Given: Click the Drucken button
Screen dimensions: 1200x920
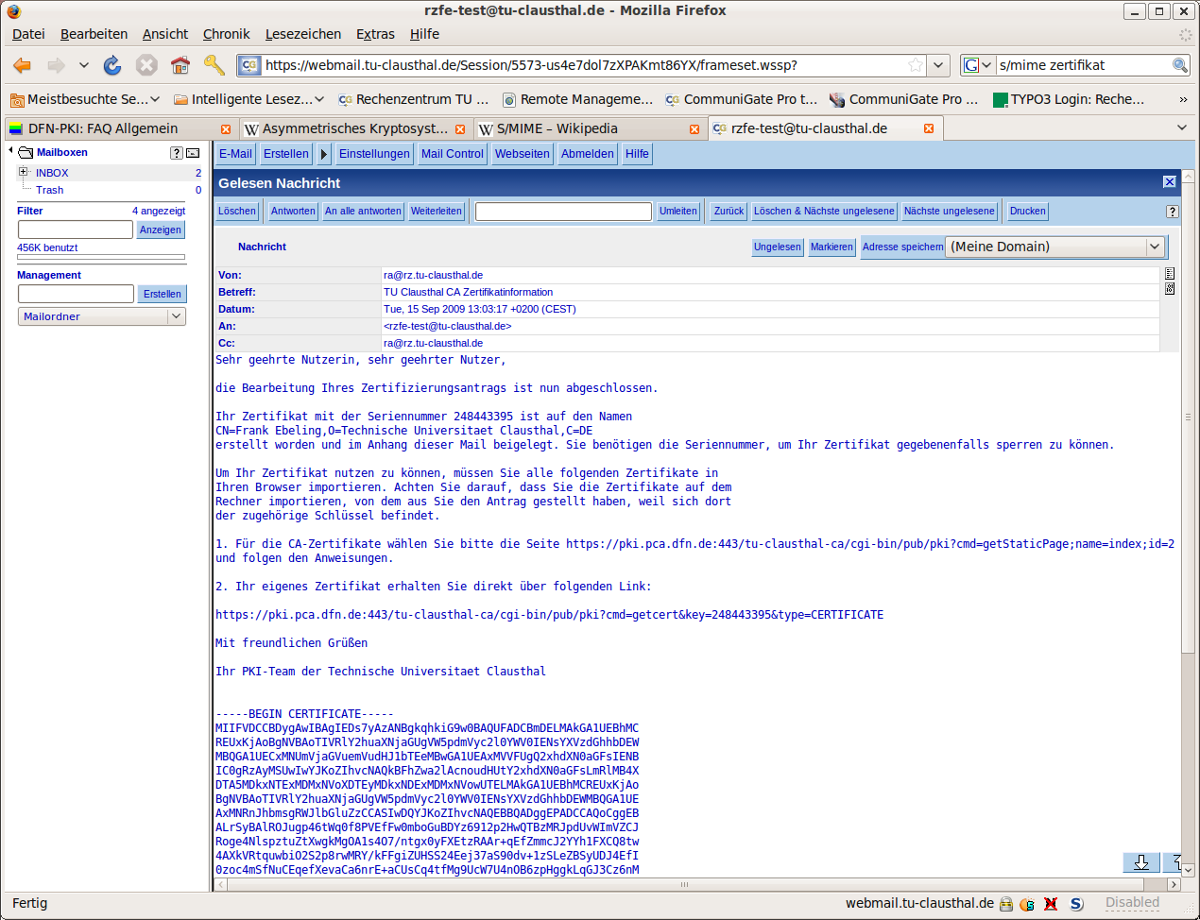Looking at the screenshot, I should 1027,212.
